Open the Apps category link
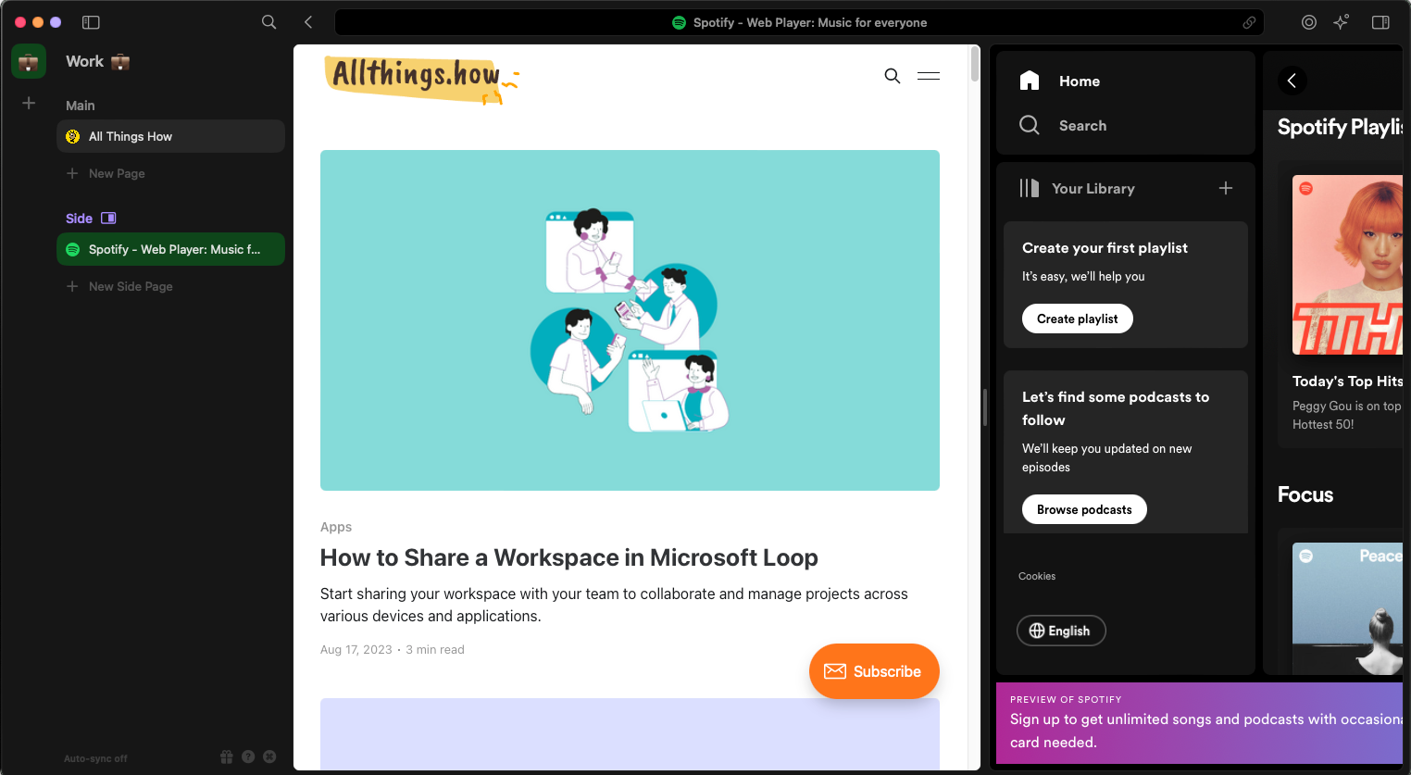The height and width of the screenshot is (775, 1411). tap(336, 527)
